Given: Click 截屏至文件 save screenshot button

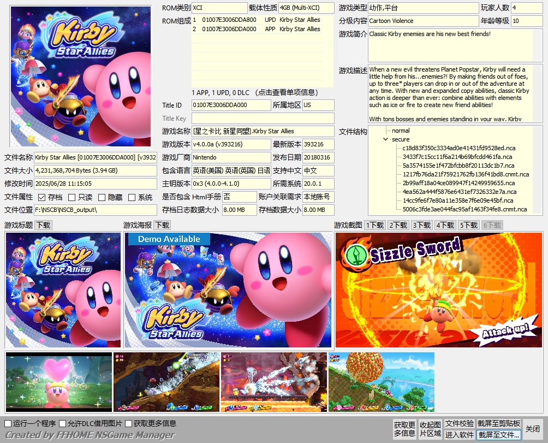Looking at the screenshot, I should (499, 435).
